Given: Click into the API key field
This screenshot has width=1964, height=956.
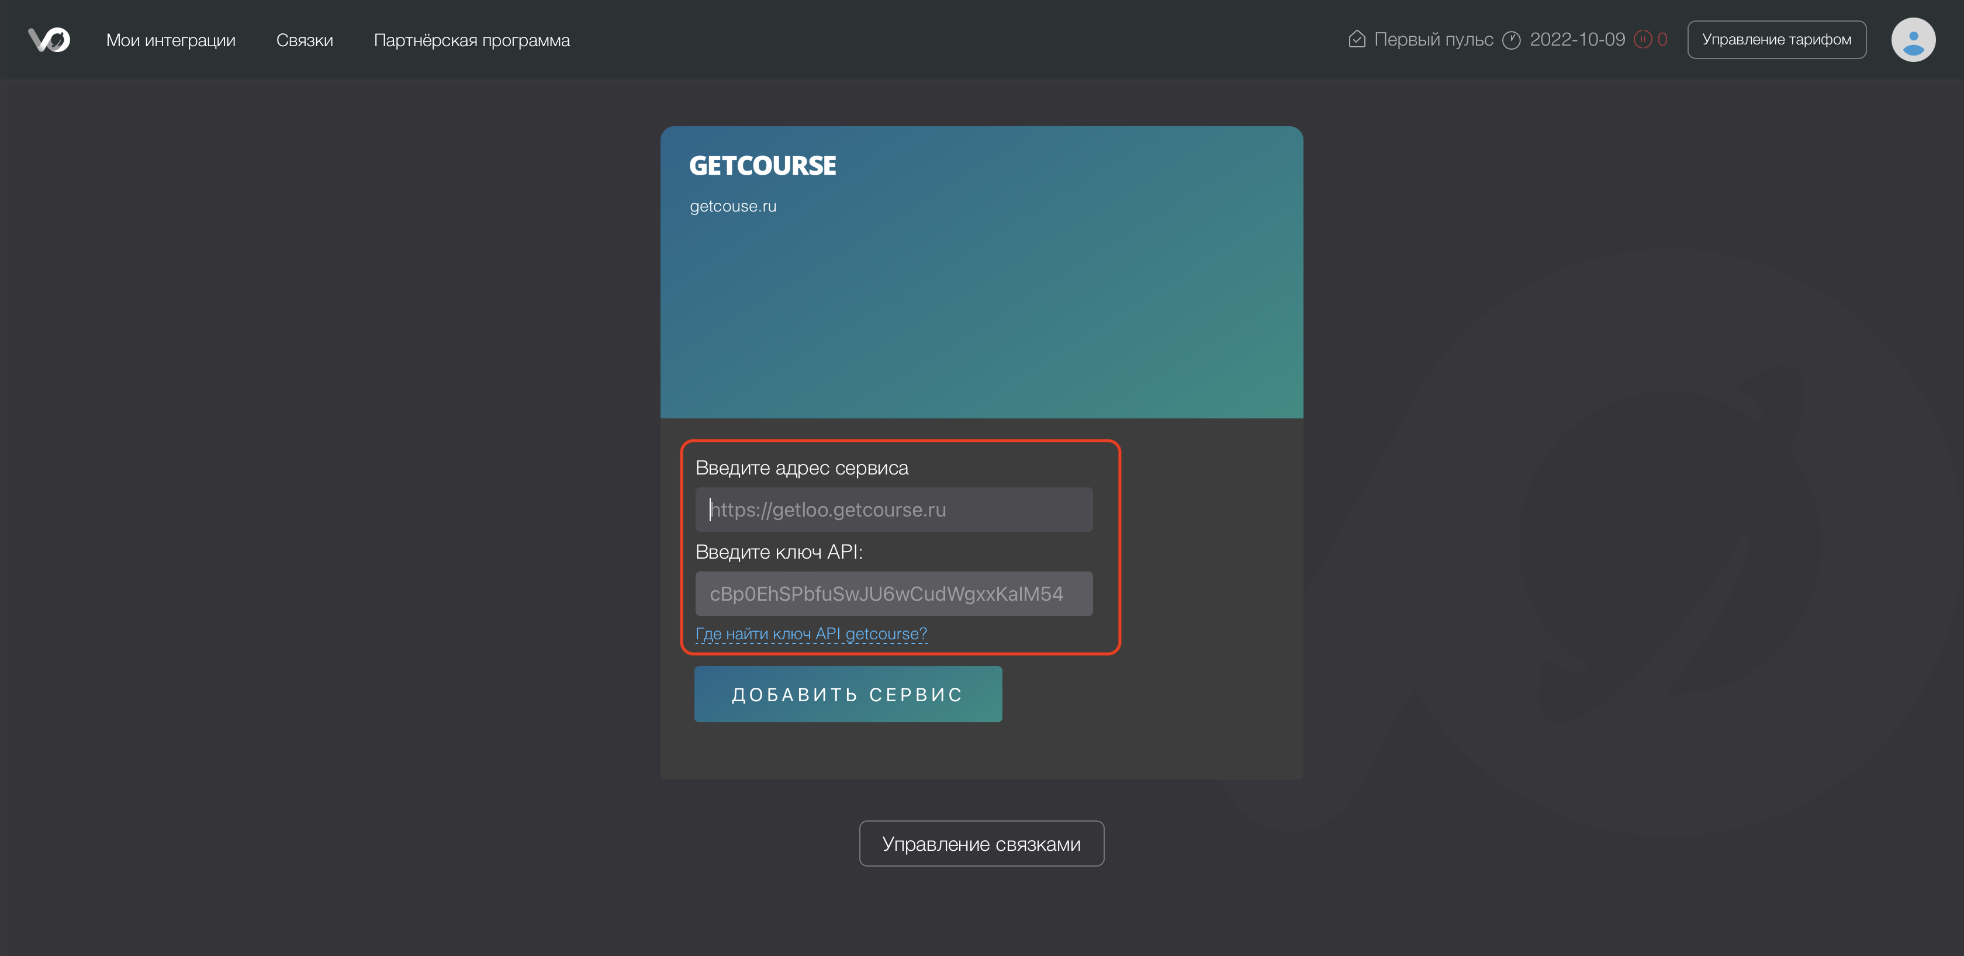Looking at the screenshot, I should point(894,593).
